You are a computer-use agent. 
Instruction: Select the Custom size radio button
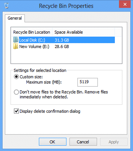point(16,77)
